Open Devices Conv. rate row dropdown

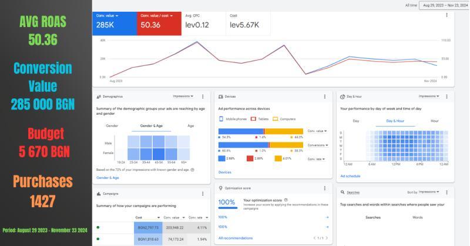pos(316,159)
